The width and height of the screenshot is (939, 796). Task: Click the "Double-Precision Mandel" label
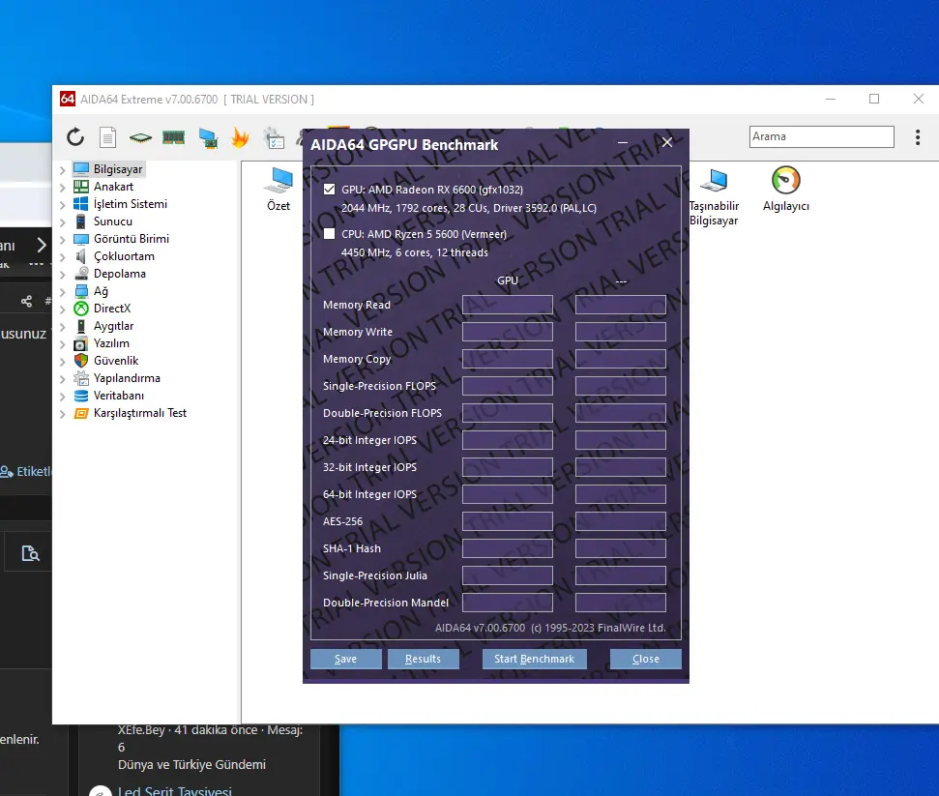386,603
